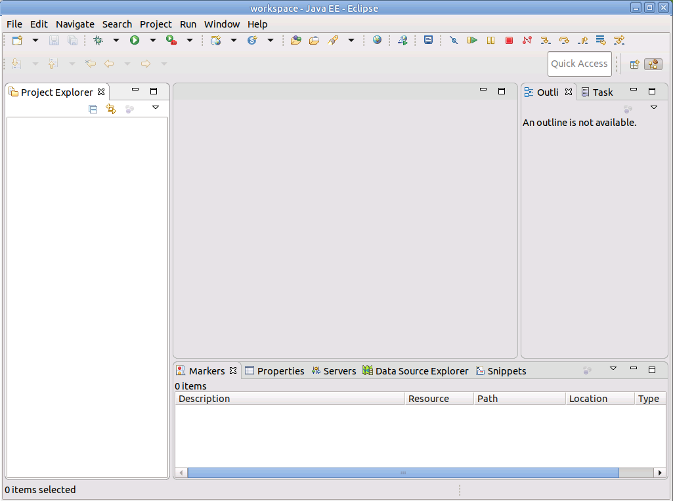Click the Next Annotation arrow icon

[x=16, y=64]
